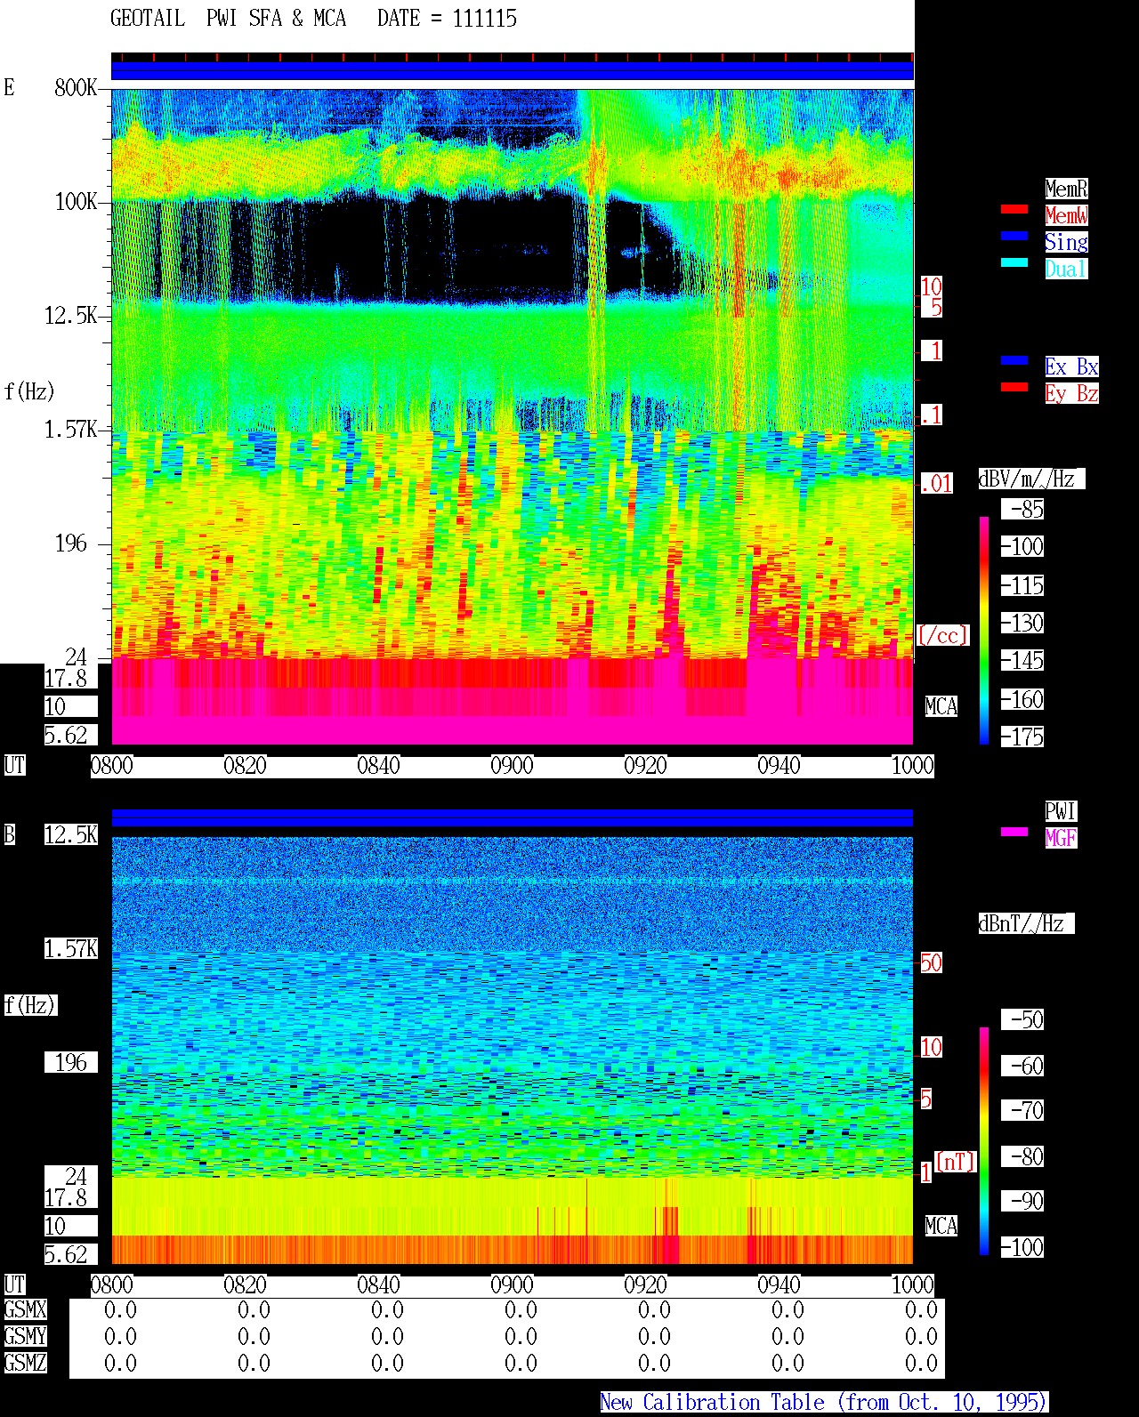
Task: Click the dBnT/√Hz color scale bar
Action: tap(984, 1141)
